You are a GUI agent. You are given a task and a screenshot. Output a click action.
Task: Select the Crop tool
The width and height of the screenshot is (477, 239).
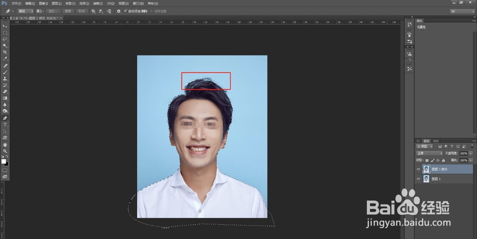click(x=5, y=52)
